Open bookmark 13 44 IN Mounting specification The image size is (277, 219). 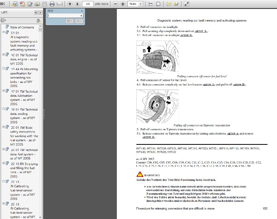coord(24,78)
